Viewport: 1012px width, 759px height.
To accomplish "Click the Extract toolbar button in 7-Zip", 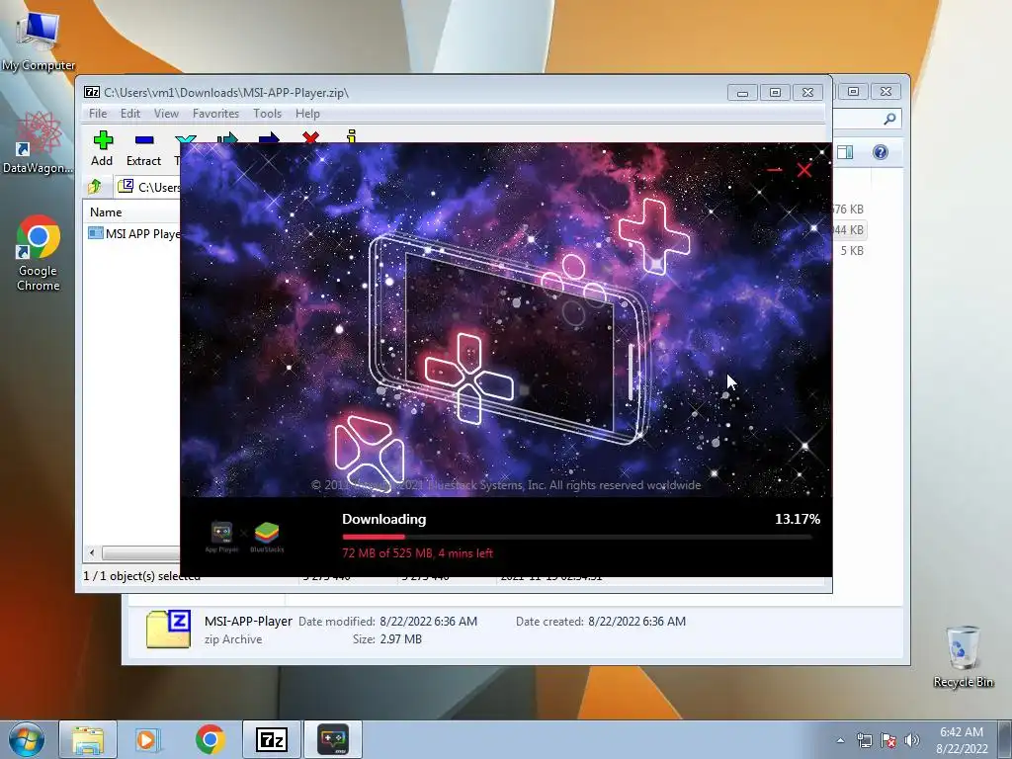I will [143, 148].
